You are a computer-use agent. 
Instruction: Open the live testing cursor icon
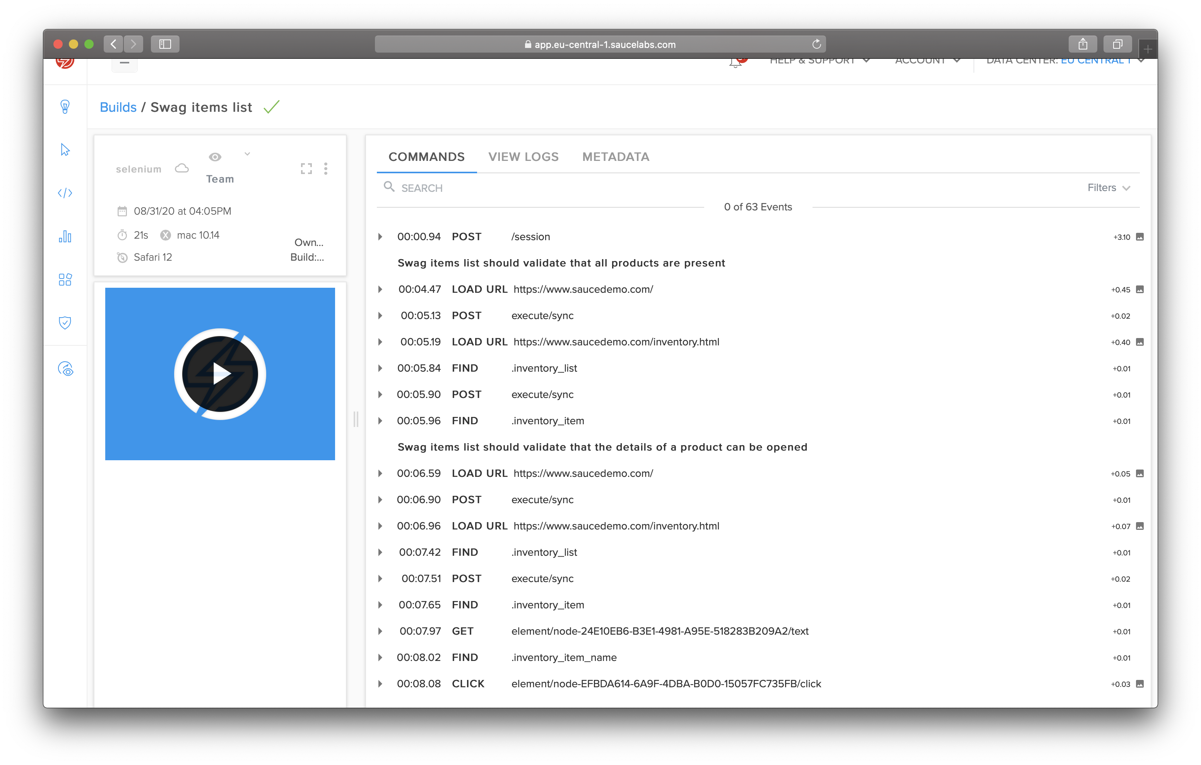65,150
